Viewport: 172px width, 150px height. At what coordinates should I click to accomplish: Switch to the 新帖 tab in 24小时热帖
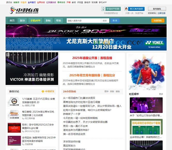coord(118,91)
